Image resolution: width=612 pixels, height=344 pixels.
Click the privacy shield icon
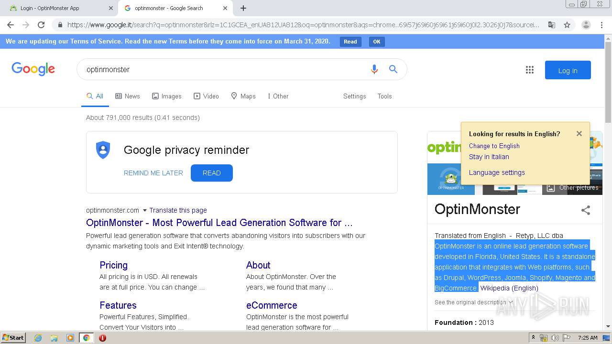[103, 150]
